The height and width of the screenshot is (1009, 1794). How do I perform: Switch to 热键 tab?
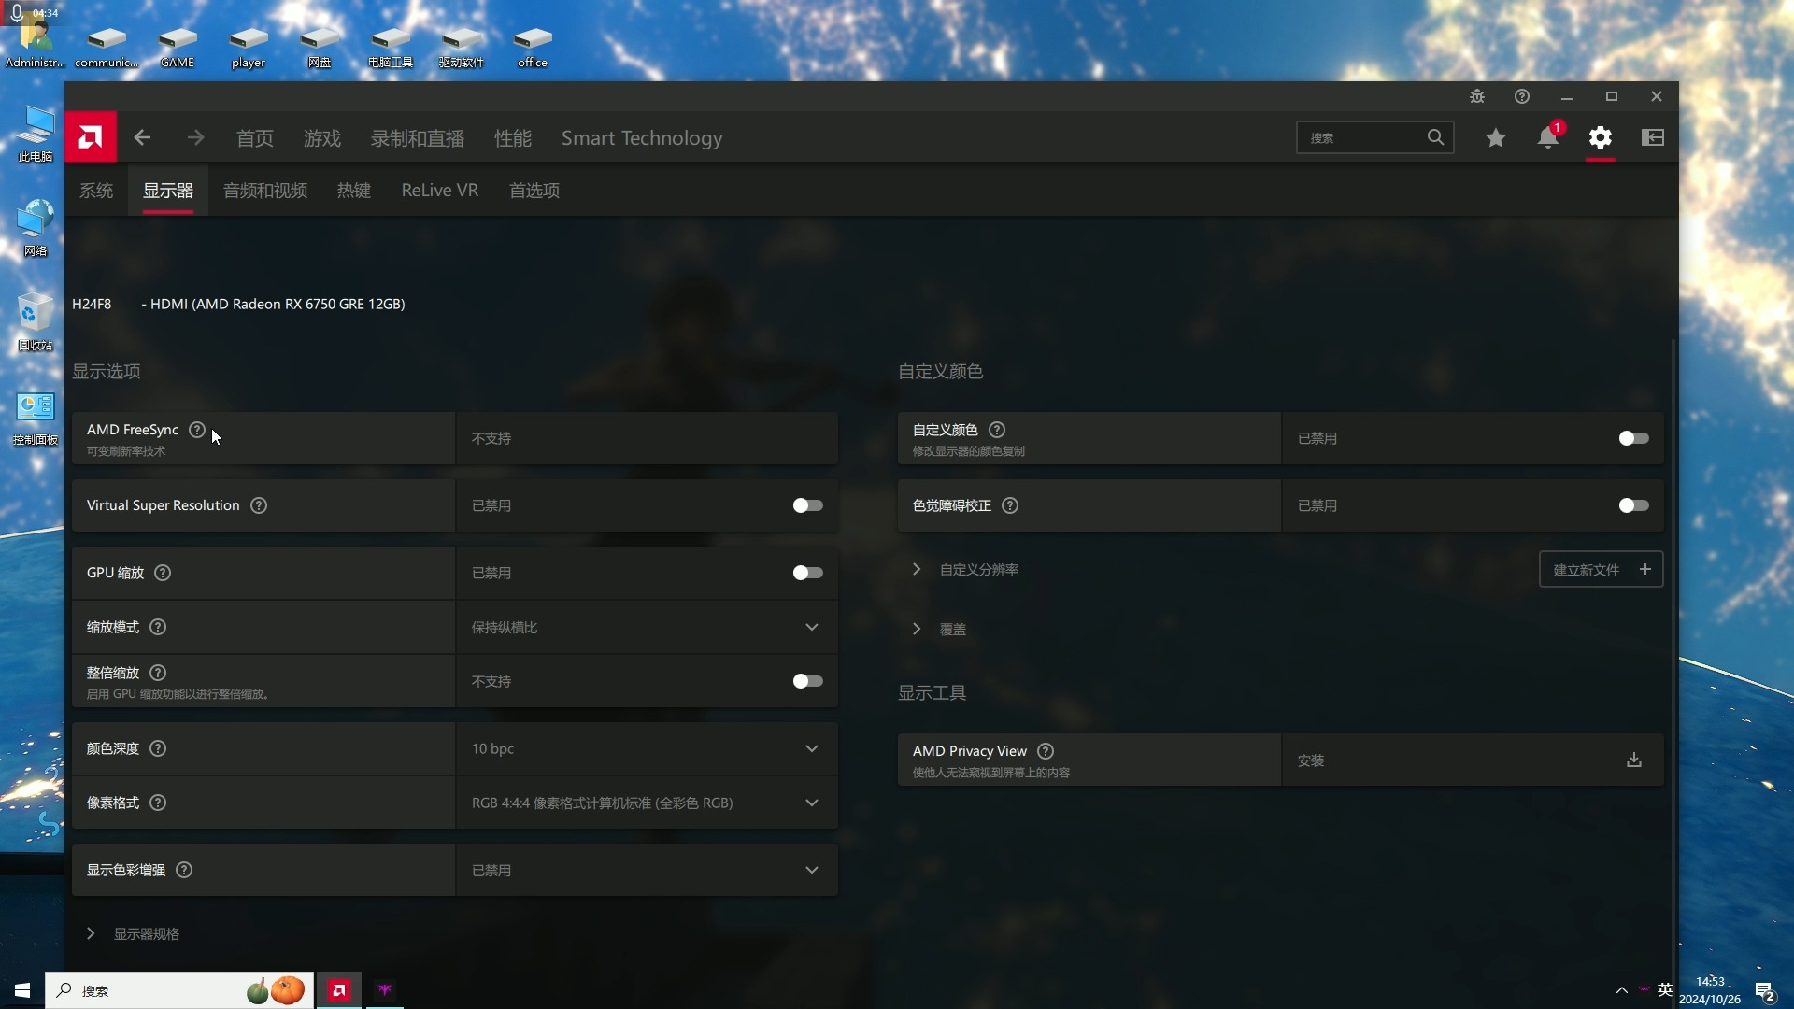pos(354,191)
